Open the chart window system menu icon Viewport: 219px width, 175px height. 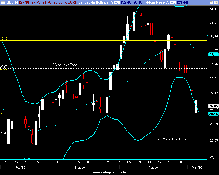(3, 2)
